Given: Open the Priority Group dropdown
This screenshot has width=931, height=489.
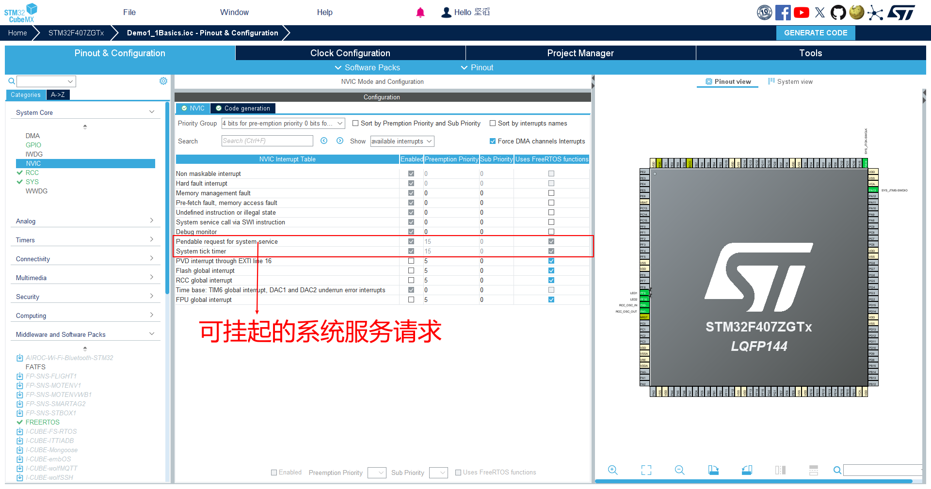Looking at the screenshot, I should pos(283,124).
